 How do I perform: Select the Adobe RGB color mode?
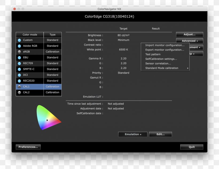[39, 46]
